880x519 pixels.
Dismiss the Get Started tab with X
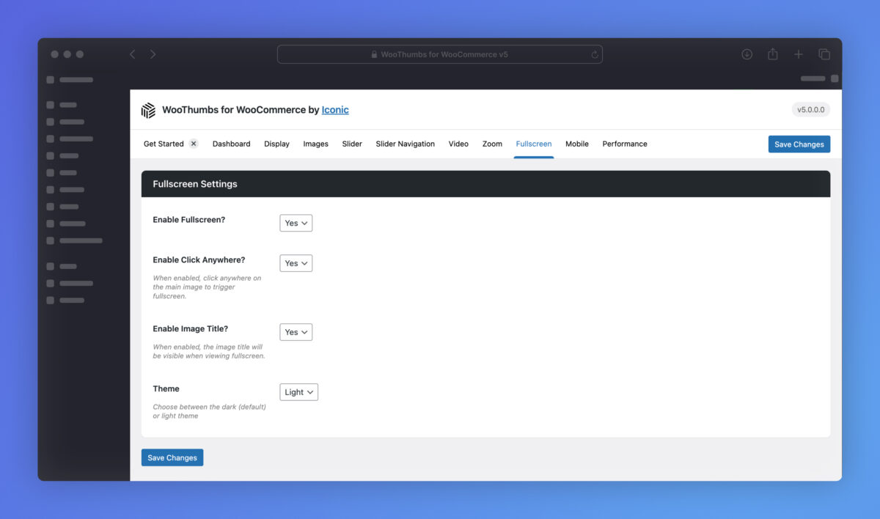click(194, 144)
